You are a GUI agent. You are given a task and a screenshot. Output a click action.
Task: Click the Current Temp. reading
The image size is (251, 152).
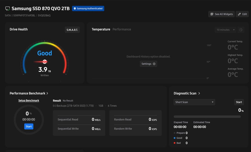point(233,47)
